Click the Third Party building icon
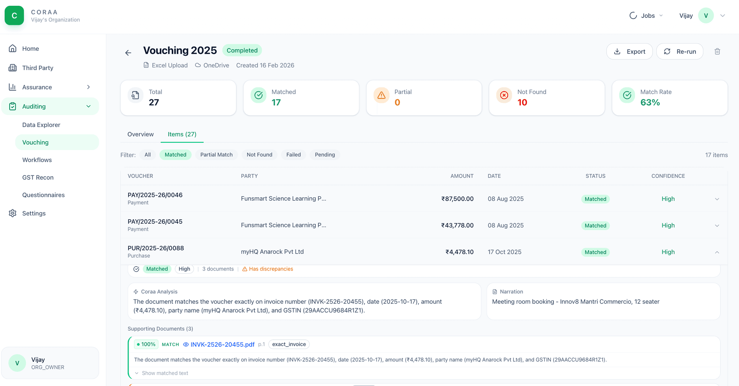Screen dimensions: 739x386 [13, 68]
